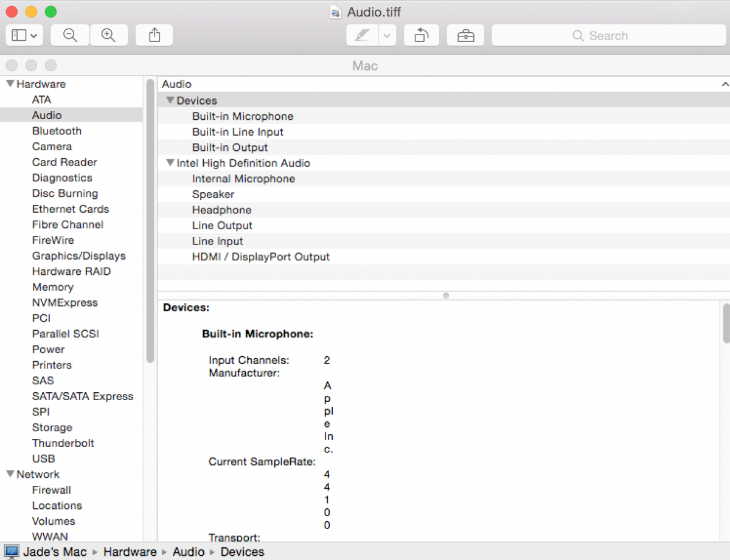Open Graphics/Displays entry
This screenshot has height=560, width=730.
pos(79,256)
